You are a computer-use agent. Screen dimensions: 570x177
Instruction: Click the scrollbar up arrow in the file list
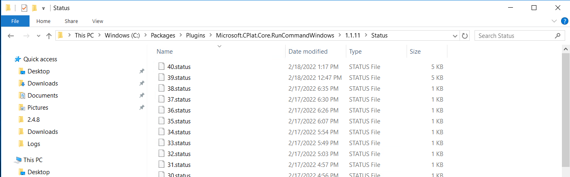tap(566, 49)
